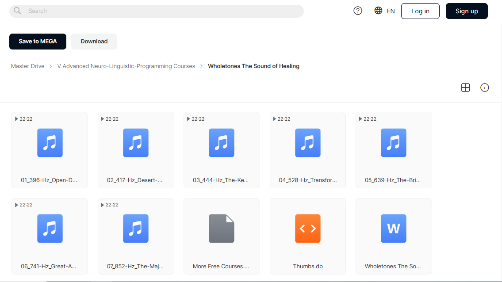Open the help question mark icon
The image size is (502, 282).
(x=358, y=11)
